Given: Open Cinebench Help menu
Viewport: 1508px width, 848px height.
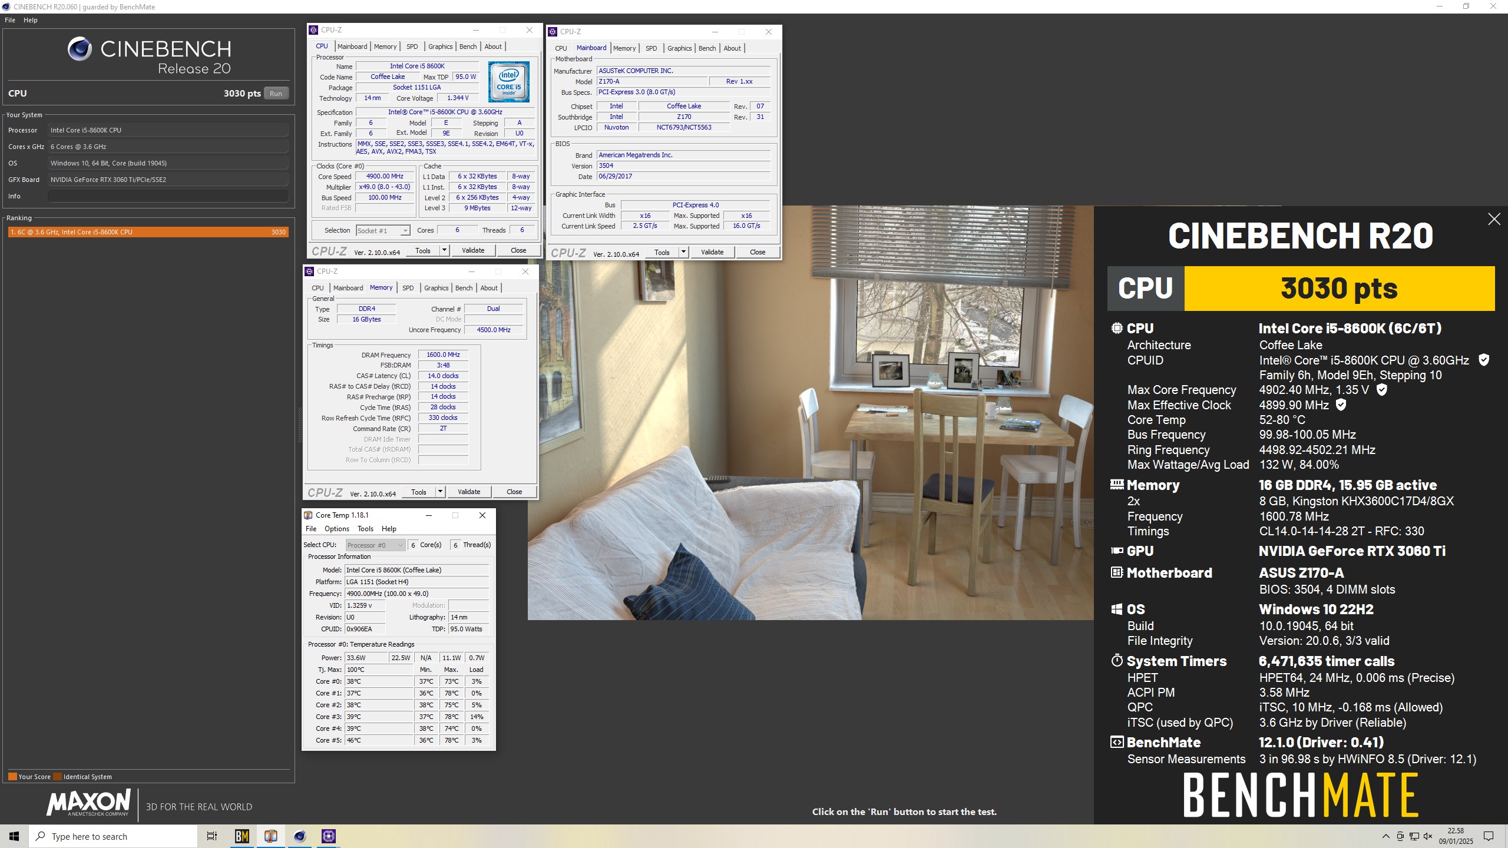Looking at the screenshot, I should pyautogui.click(x=30, y=20).
